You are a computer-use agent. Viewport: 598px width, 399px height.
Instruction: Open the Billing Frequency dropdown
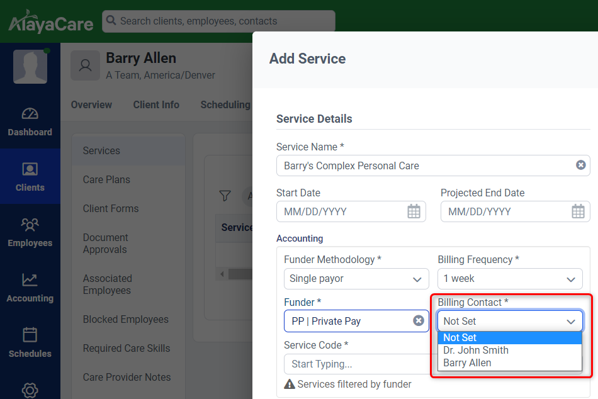[510, 279]
